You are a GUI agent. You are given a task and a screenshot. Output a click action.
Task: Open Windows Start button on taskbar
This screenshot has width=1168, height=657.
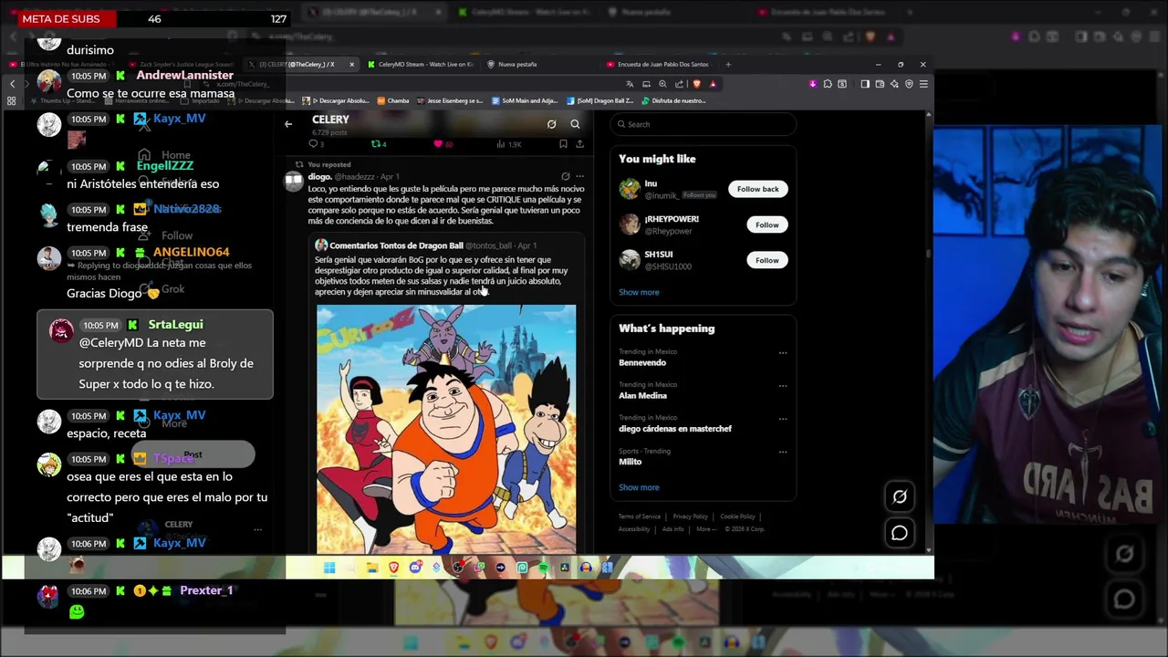(x=329, y=568)
